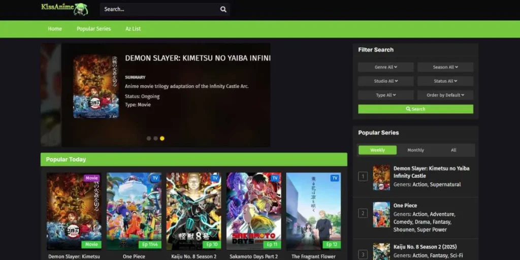Switch to the Weekly tab
This screenshot has width=520, height=260.
click(x=377, y=150)
